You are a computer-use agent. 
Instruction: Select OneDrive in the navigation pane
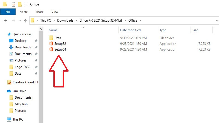click(19, 91)
